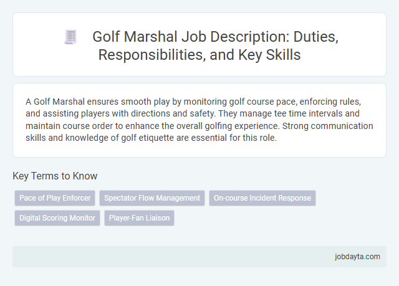
Task: Choose the On-course Incident Response tag
Action: tap(262, 198)
